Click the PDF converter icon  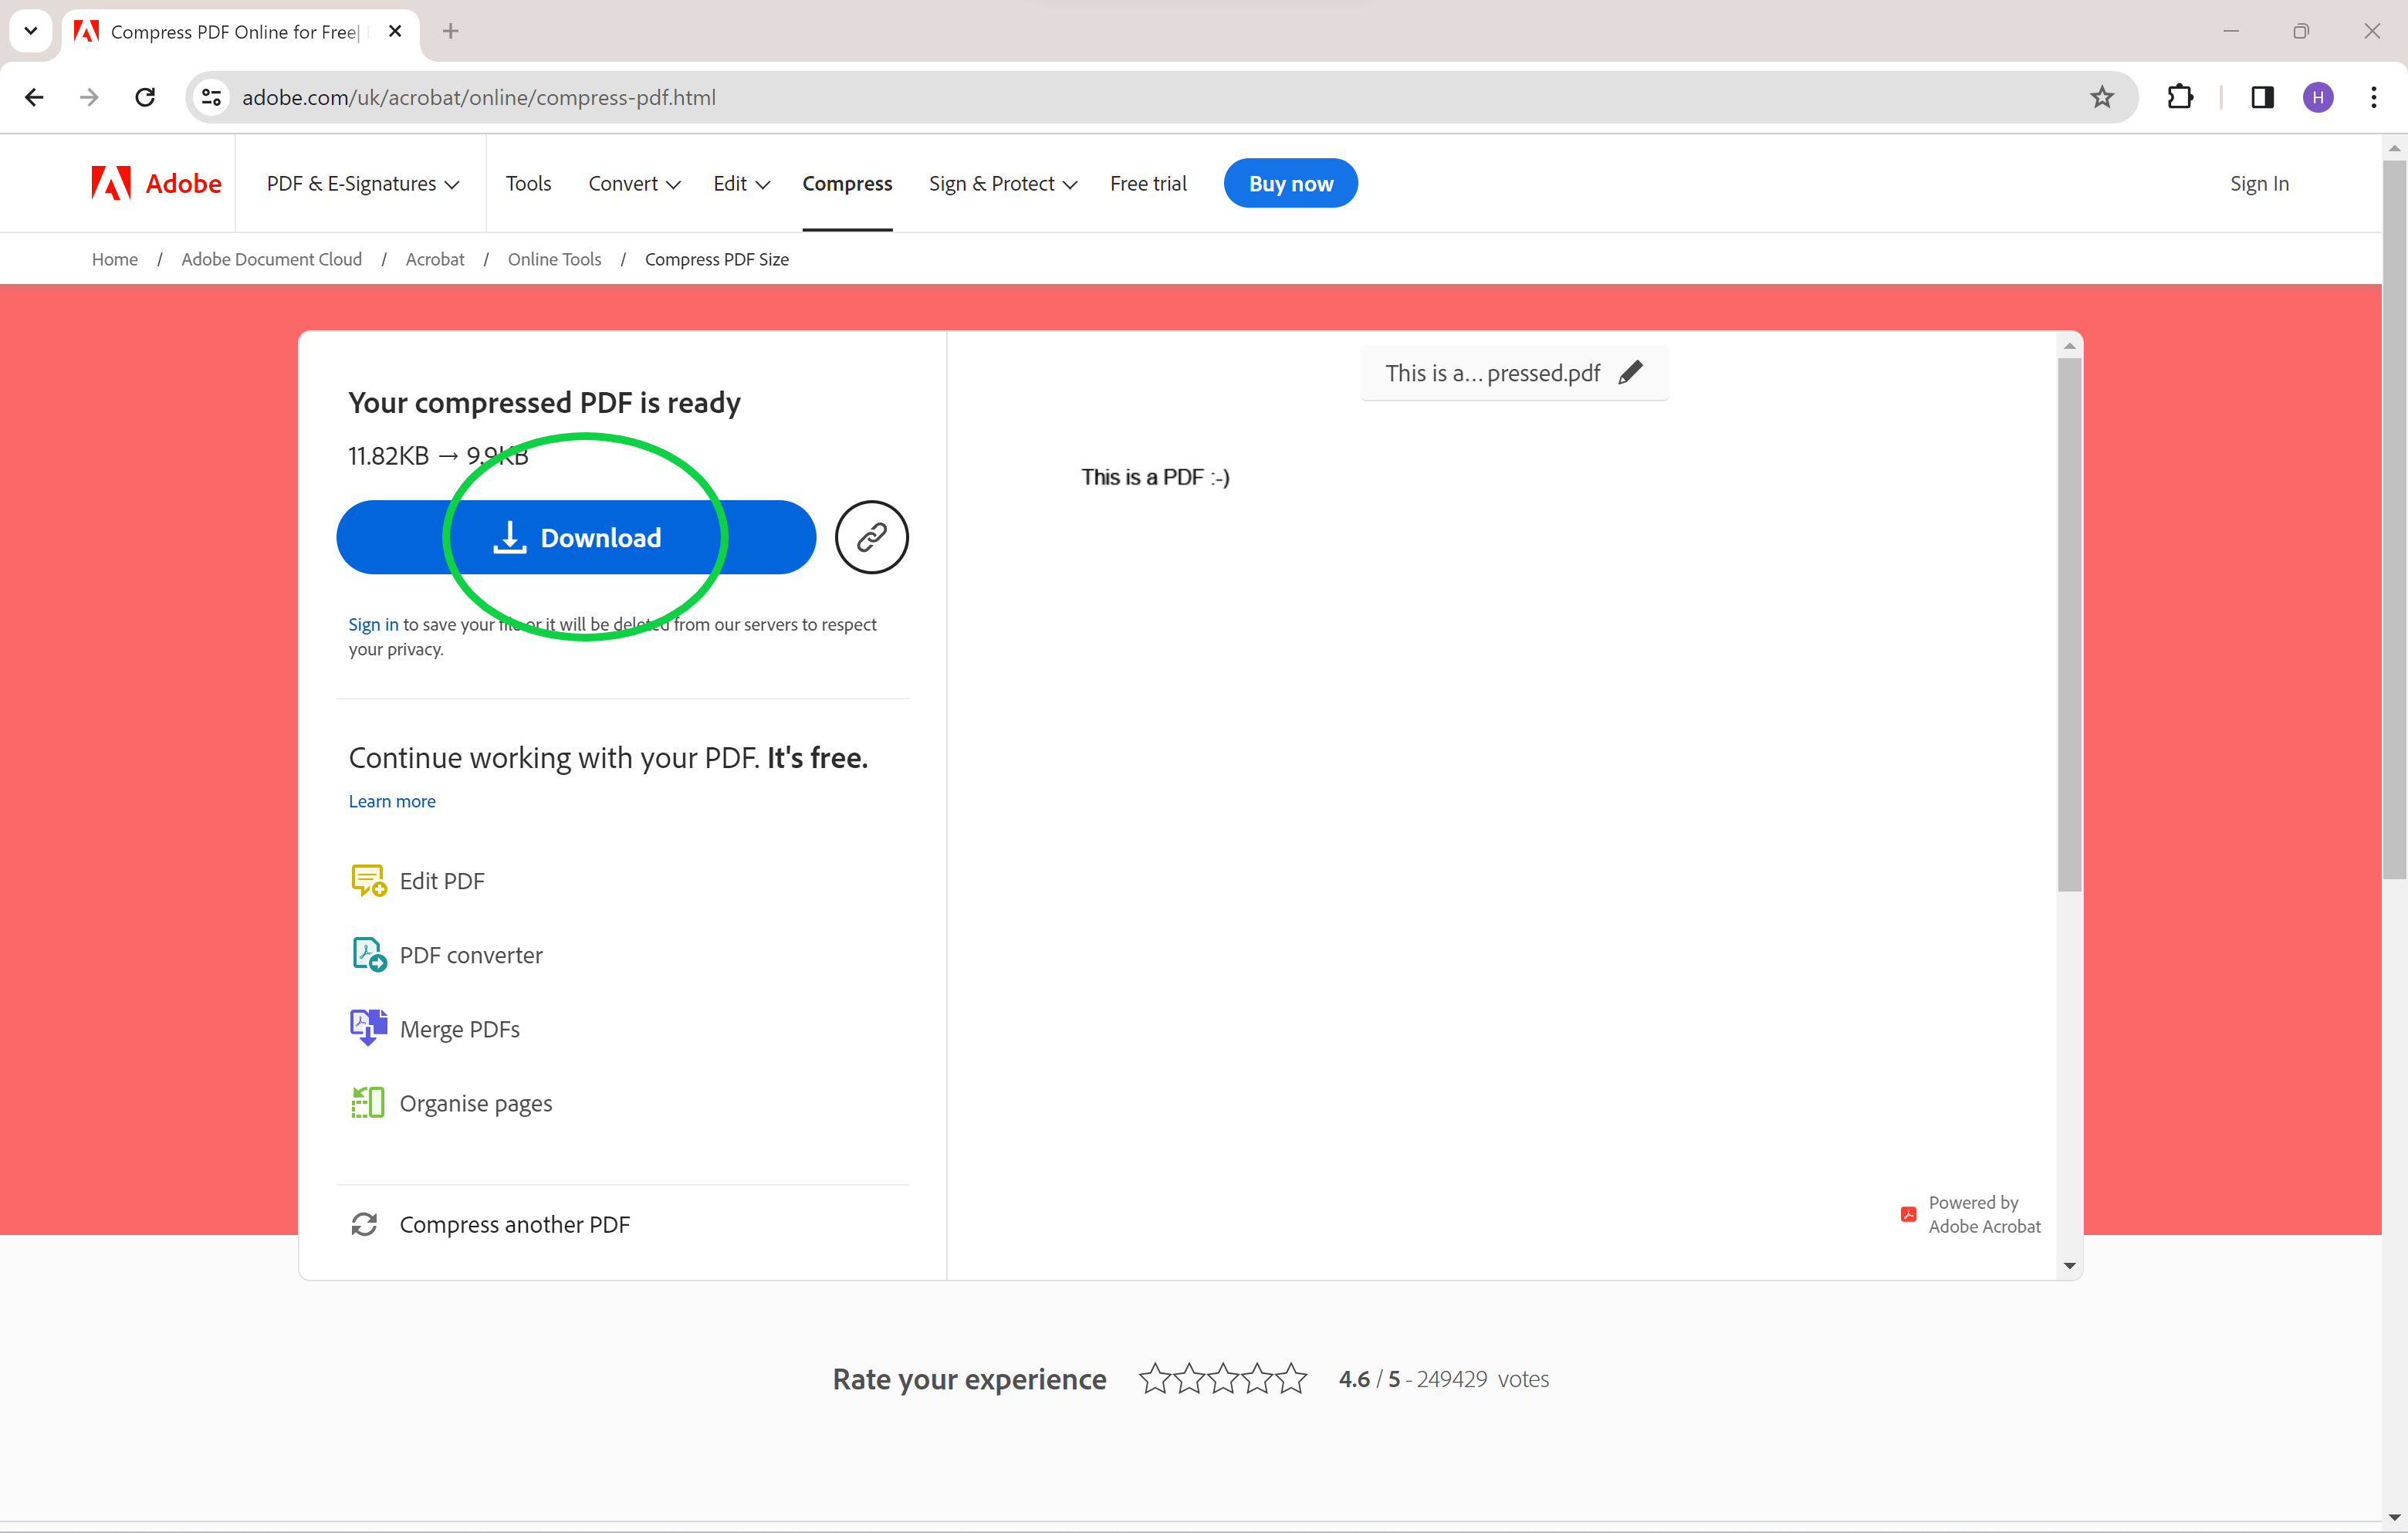(368, 955)
